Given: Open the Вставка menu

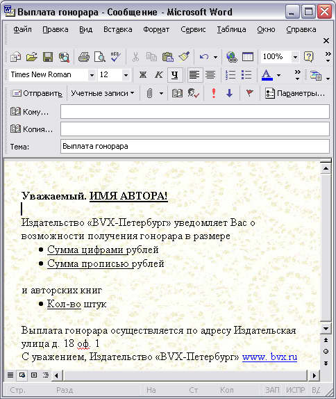Looking at the screenshot, I should (x=118, y=29).
